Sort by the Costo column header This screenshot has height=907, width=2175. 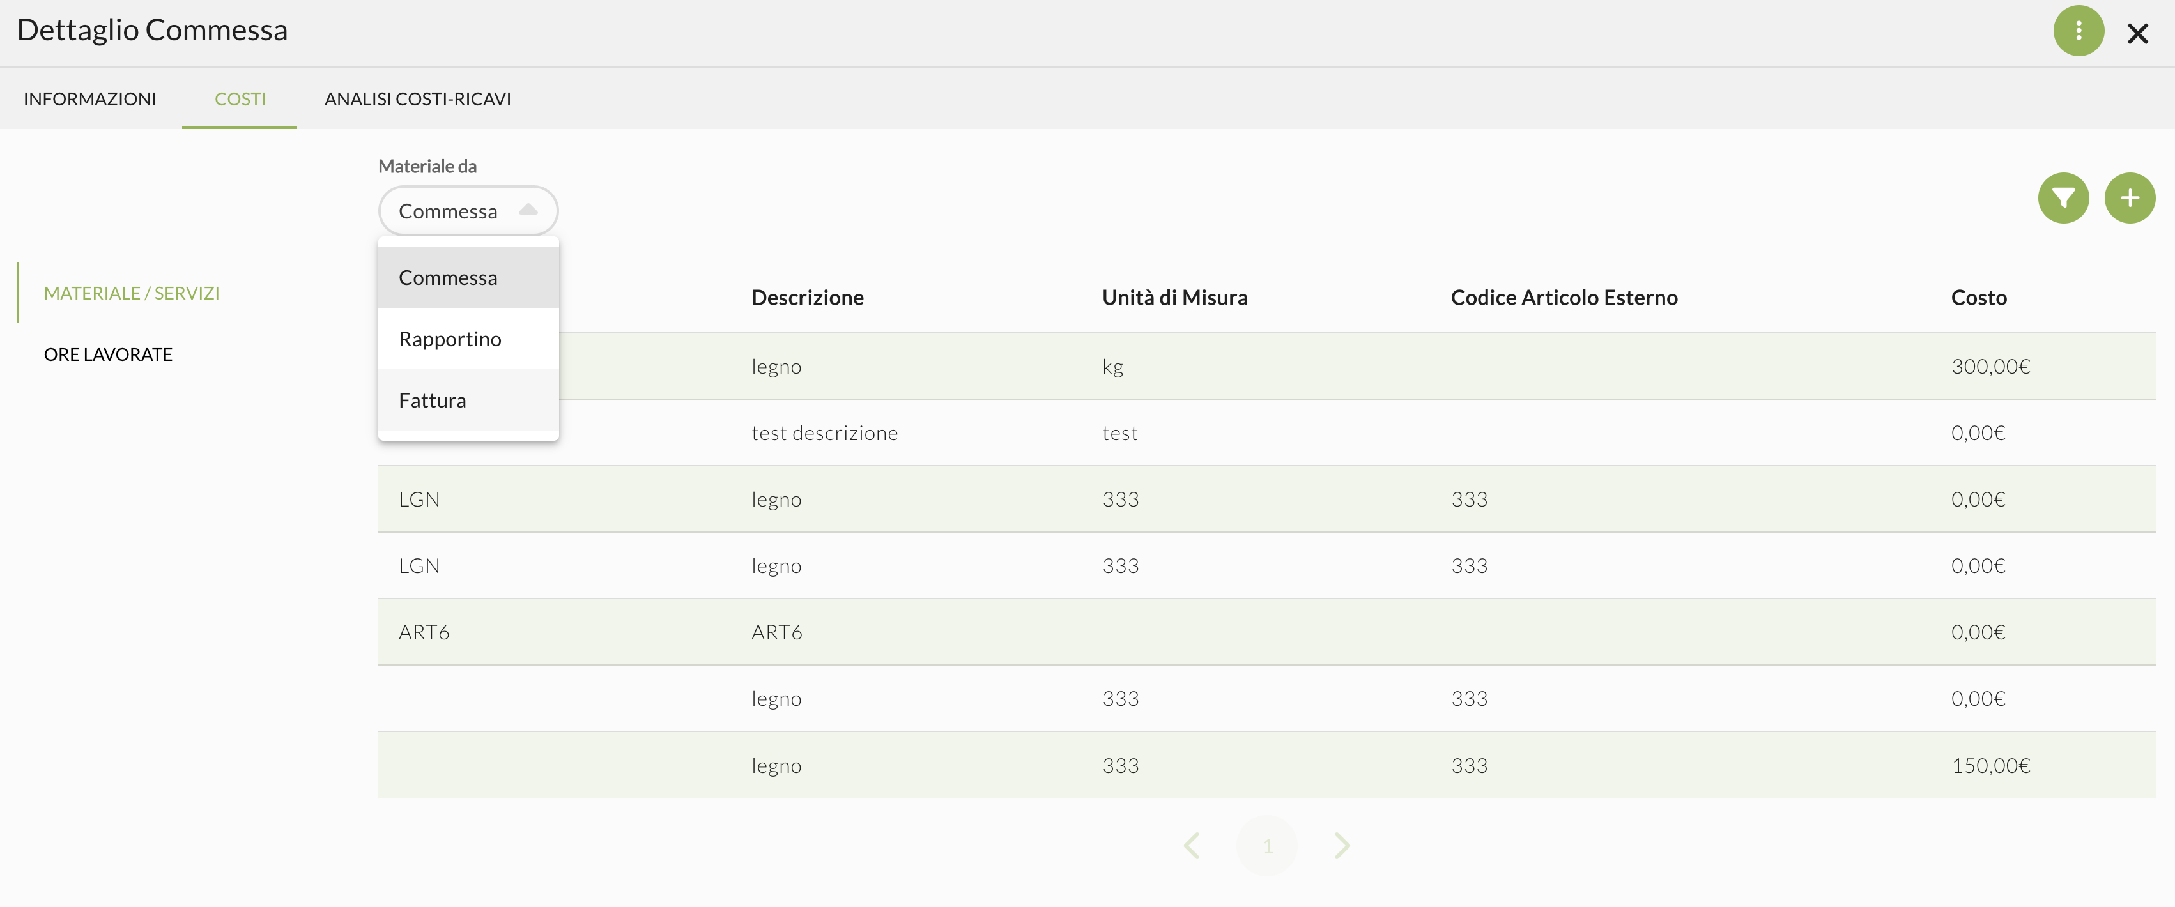pyautogui.click(x=1978, y=298)
